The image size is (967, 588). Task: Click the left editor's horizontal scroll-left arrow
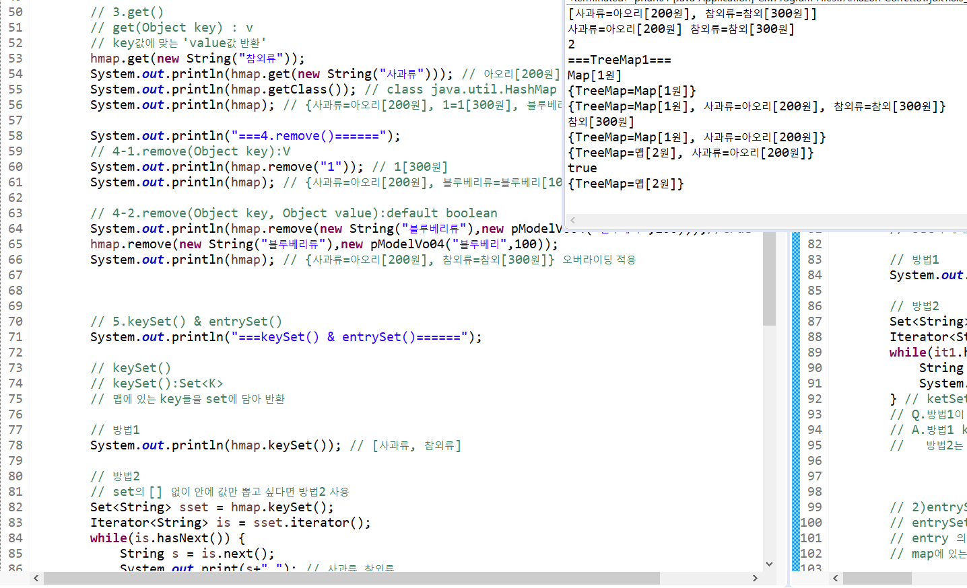point(36,579)
